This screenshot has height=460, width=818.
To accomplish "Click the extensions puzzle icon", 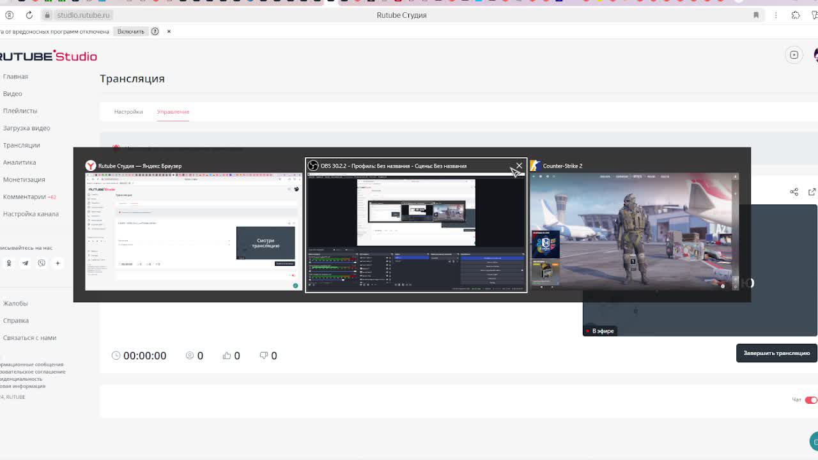I will tap(796, 15).
